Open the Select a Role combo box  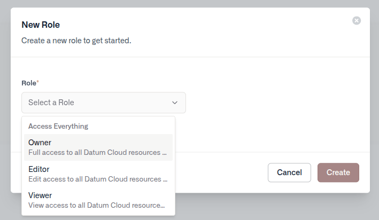coord(104,103)
